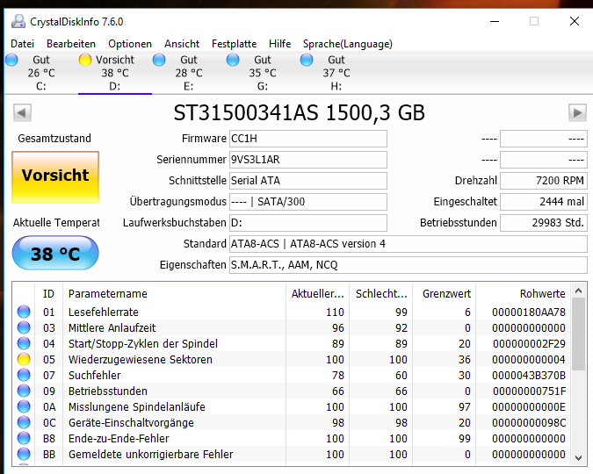The height and width of the screenshot is (474, 593).
Task: Select the Lesefehlerrate parameter name
Action: point(104,312)
